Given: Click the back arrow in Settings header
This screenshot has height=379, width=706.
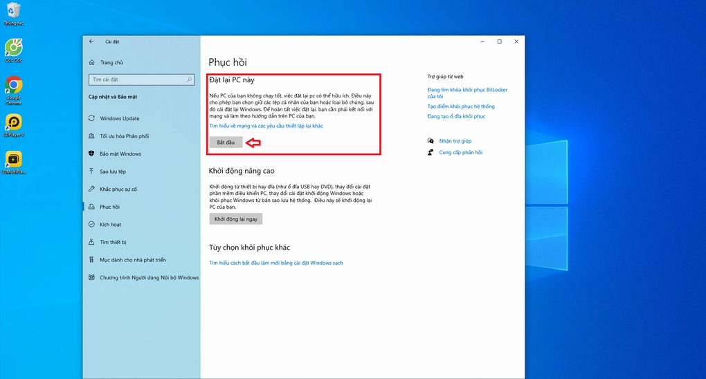Looking at the screenshot, I should click(91, 41).
